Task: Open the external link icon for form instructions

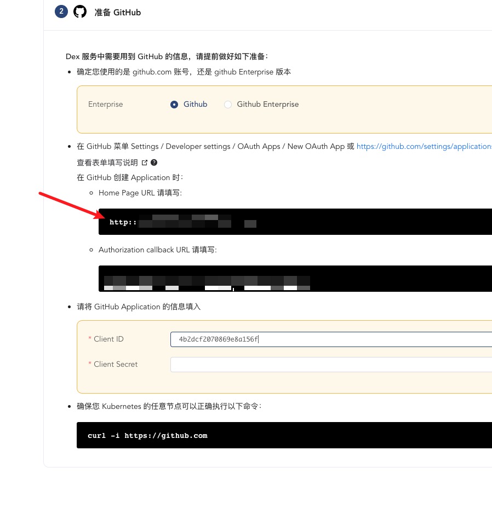Action: tap(145, 163)
